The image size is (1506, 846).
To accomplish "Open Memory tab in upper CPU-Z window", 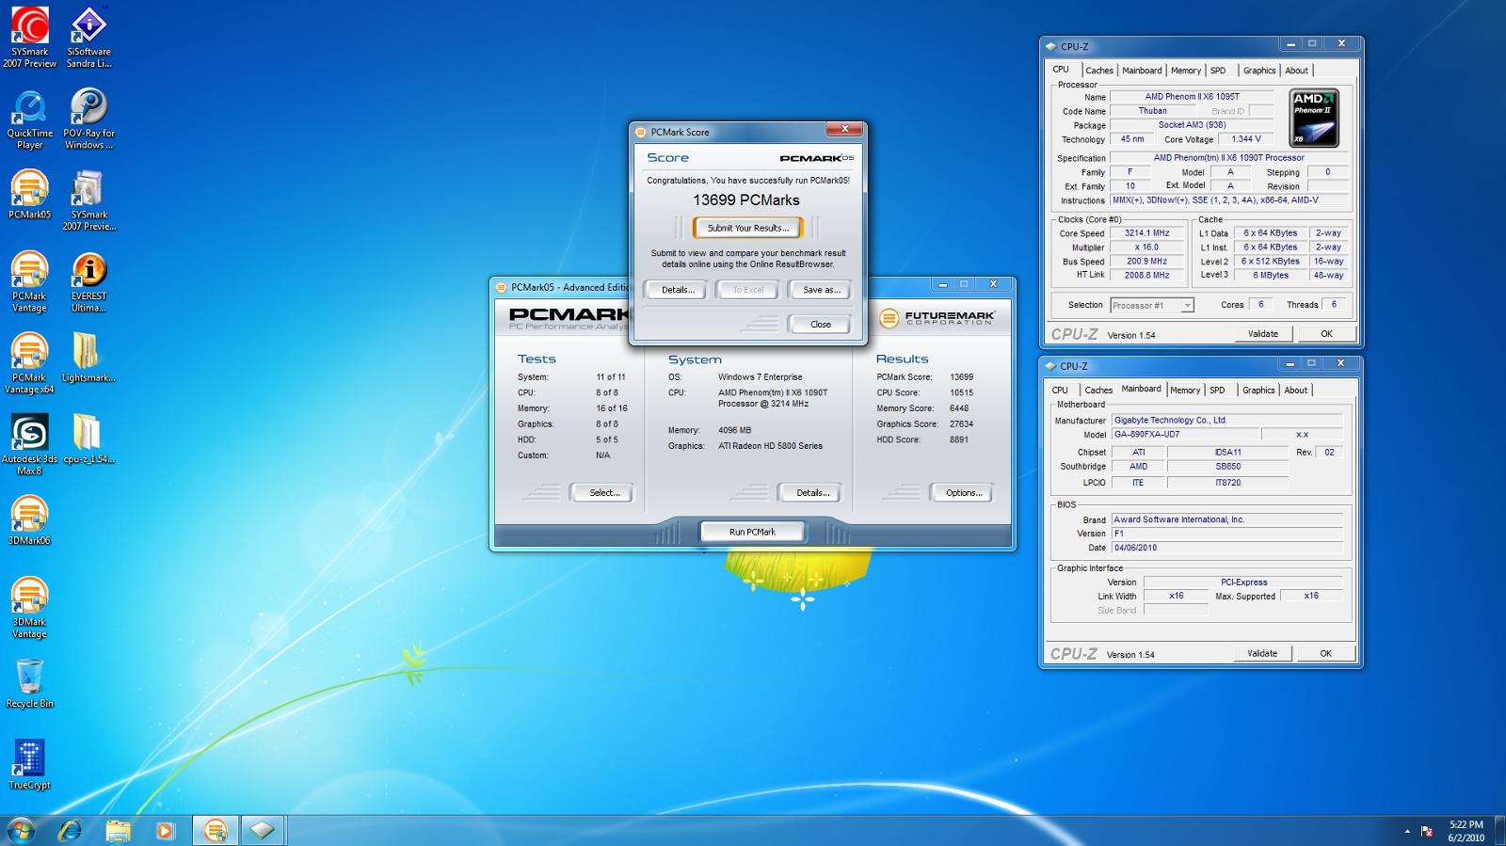I will [1186, 71].
